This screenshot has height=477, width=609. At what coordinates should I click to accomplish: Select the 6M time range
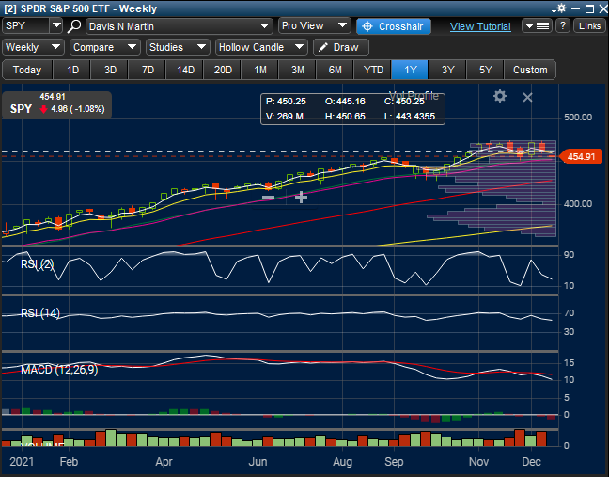[336, 70]
